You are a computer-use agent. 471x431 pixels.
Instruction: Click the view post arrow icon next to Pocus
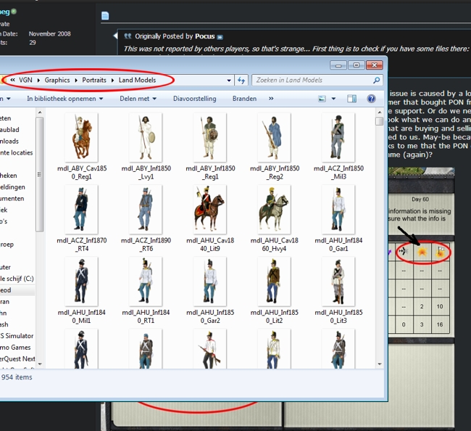[x=220, y=36]
